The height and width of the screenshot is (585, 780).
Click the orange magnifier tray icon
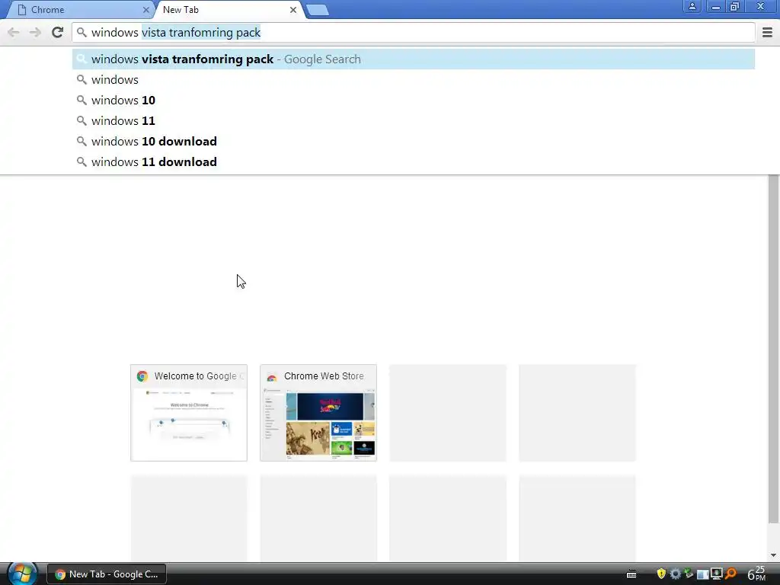click(x=730, y=574)
